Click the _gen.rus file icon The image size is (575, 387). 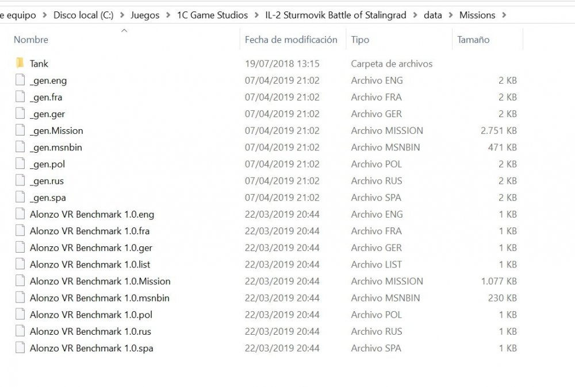click(x=20, y=181)
